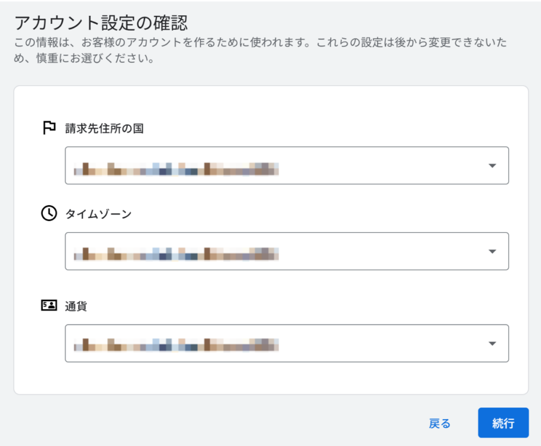Click the blurred value in billing country field
This screenshot has height=446, width=541.
pyautogui.click(x=176, y=169)
